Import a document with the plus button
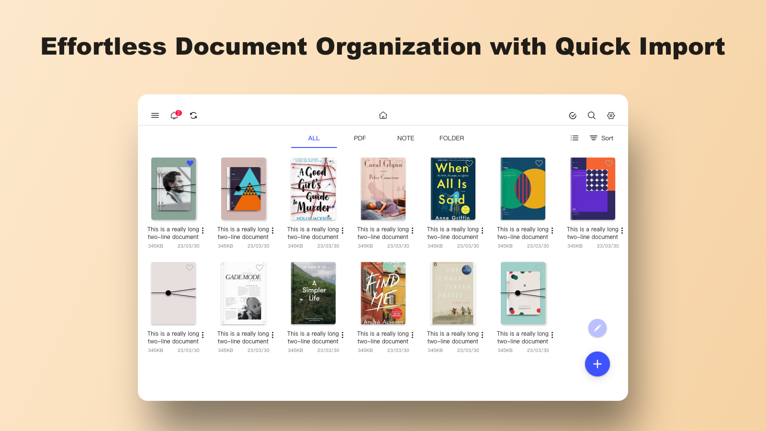This screenshot has width=766, height=431. (x=597, y=364)
